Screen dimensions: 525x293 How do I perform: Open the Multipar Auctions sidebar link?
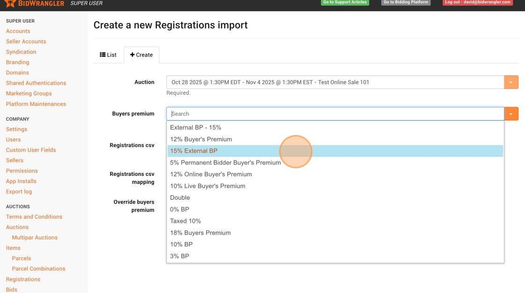(x=35, y=237)
